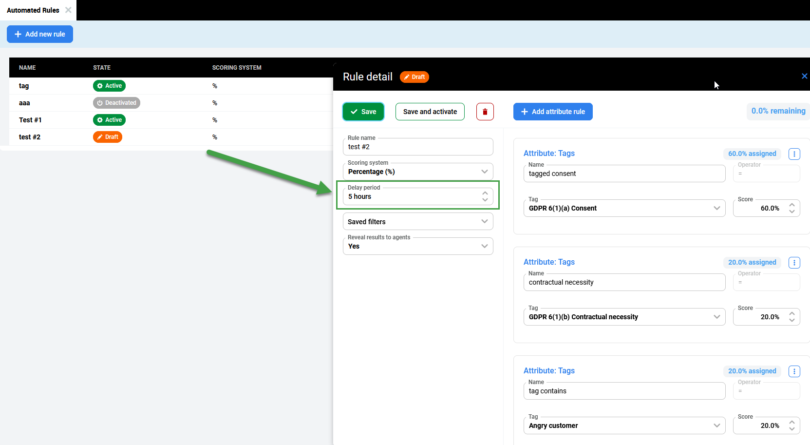Open options menu for tagged consent attribute

[794, 154]
